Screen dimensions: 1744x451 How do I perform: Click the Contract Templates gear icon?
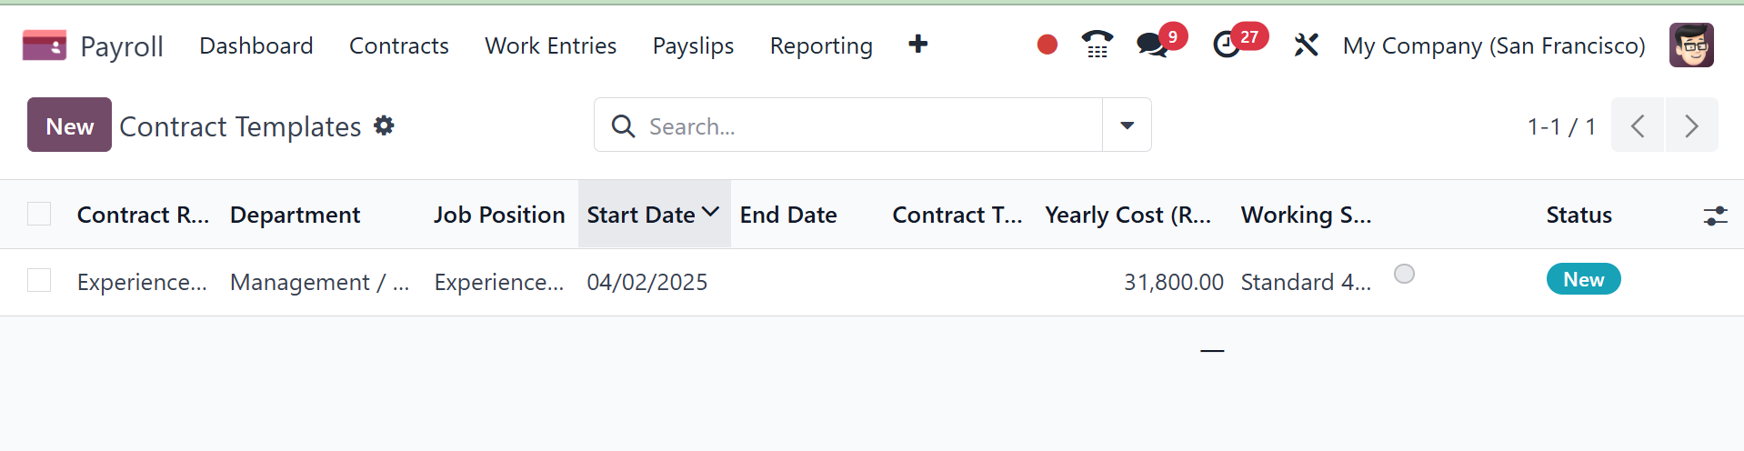(385, 125)
